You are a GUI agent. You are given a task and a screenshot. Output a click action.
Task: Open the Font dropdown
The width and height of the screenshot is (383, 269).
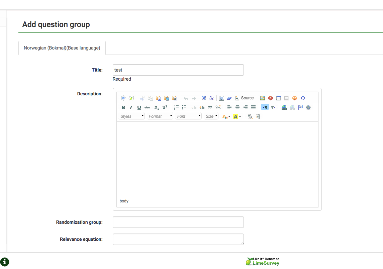click(188, 116)
